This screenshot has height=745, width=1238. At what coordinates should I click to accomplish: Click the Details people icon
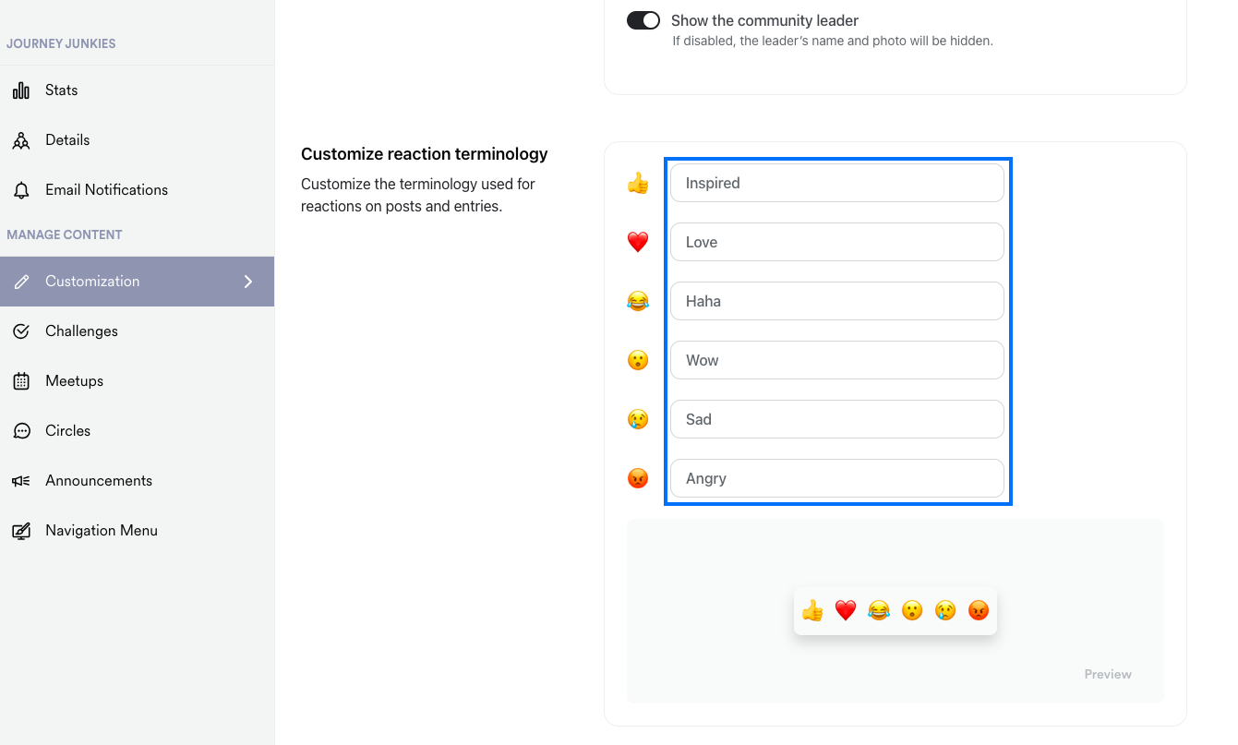click(21, 140)
